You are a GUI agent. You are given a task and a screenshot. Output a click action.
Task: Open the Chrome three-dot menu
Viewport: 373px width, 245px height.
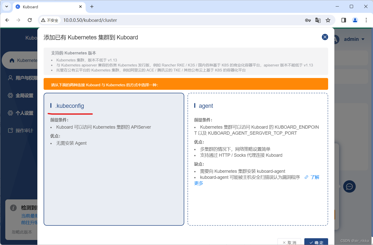pyautogui.click(x=366, y=20)
